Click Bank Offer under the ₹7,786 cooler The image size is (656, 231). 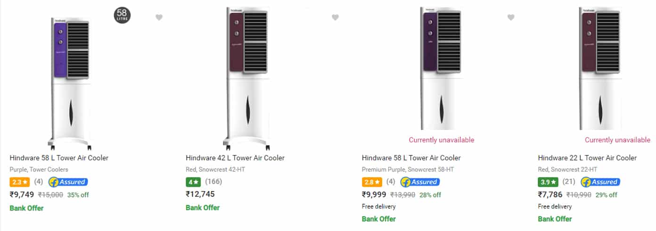click(555, 219)
